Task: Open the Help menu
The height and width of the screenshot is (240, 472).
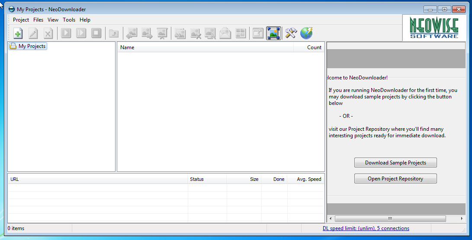Action: pos(85,20)
